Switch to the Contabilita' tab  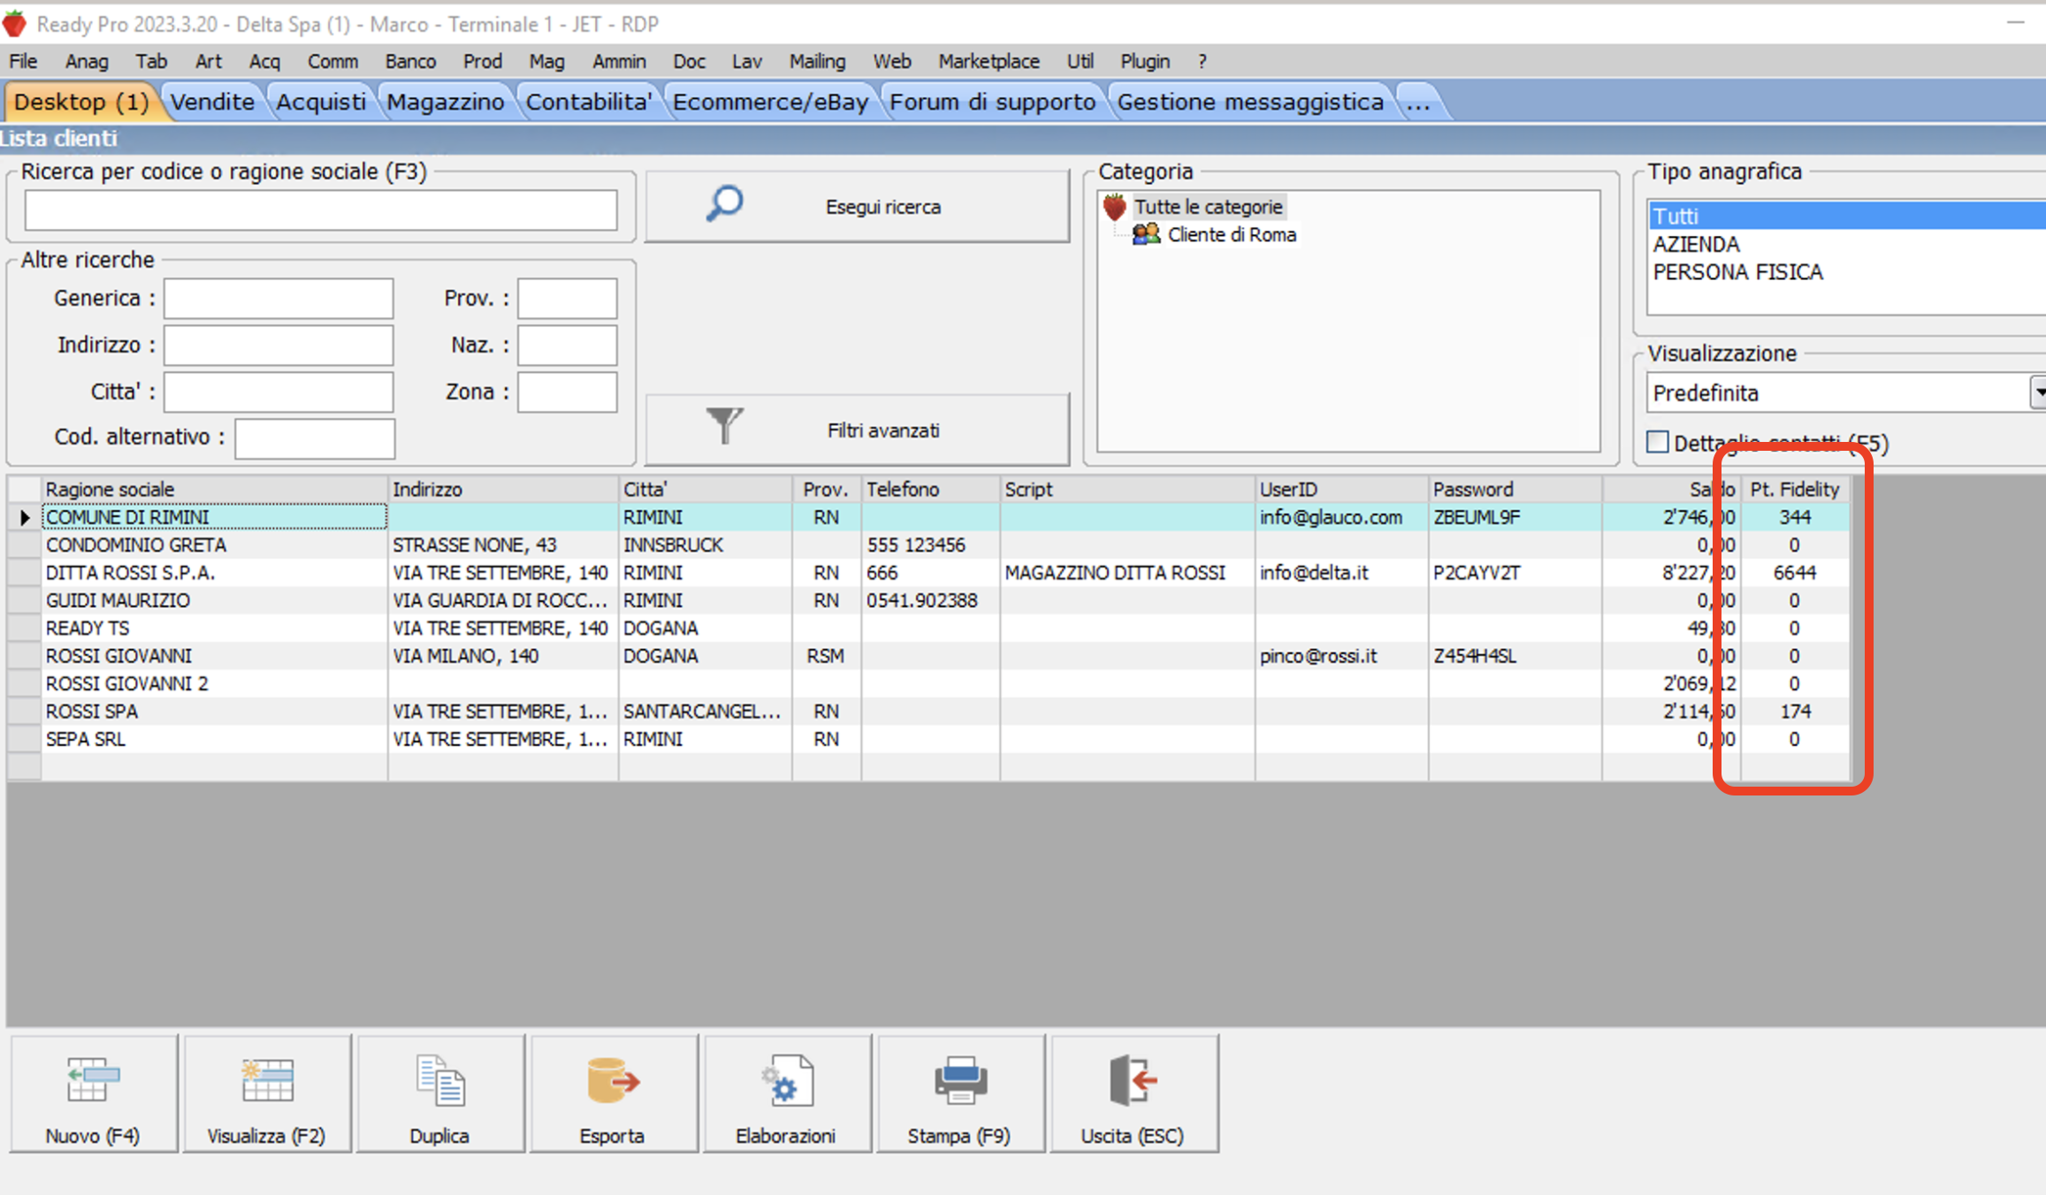pyautogui.click(x=589, y=102)
